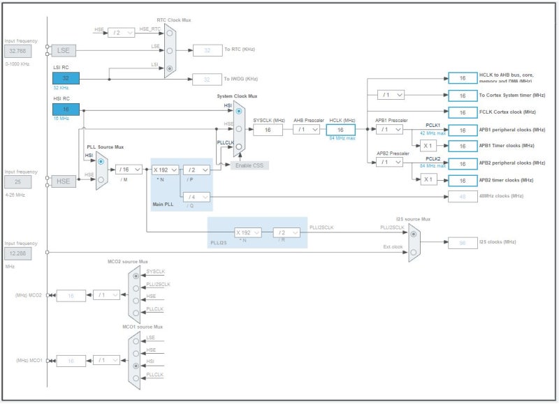Select PLLCLK in MCO1 source Mux
This screenshot has height=404, width=559.
click(136, 378)
